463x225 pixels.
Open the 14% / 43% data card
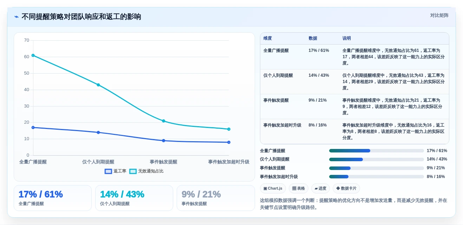coord(134,198)
